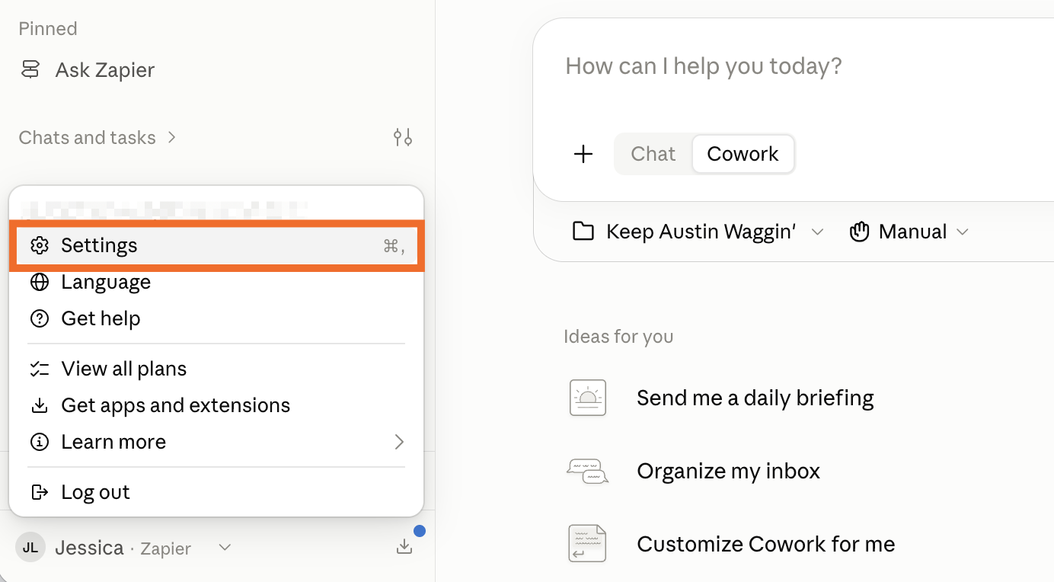Expand Chats and tasks chevron
This screenshot has height=582, width=1054.
pos(172,137)
